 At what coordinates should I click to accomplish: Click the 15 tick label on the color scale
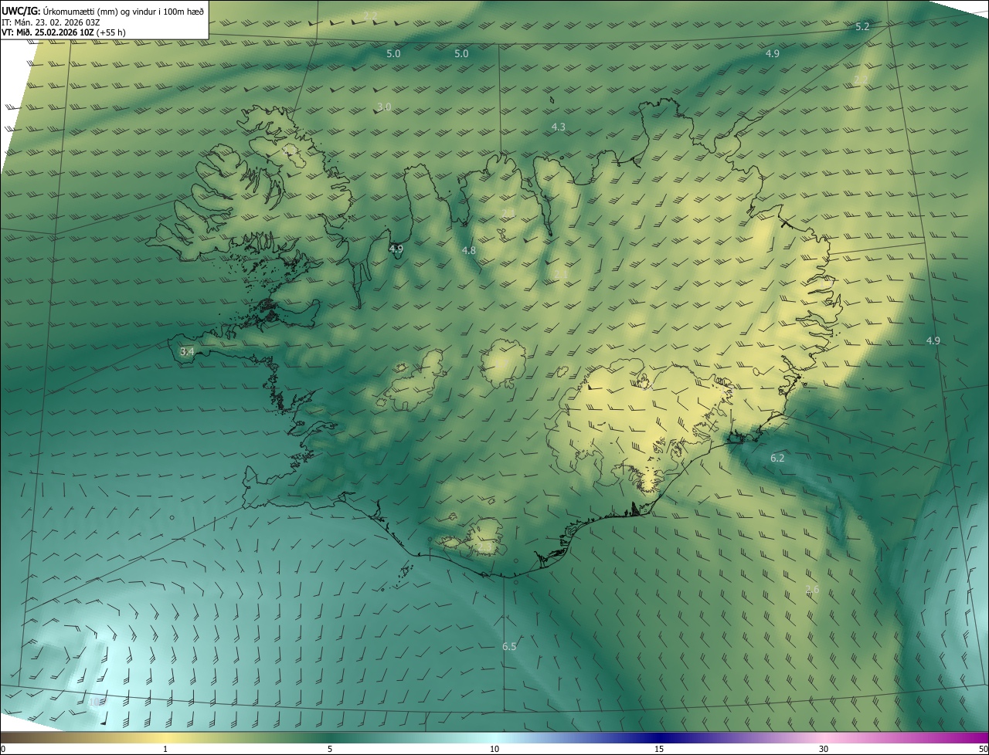659,749
